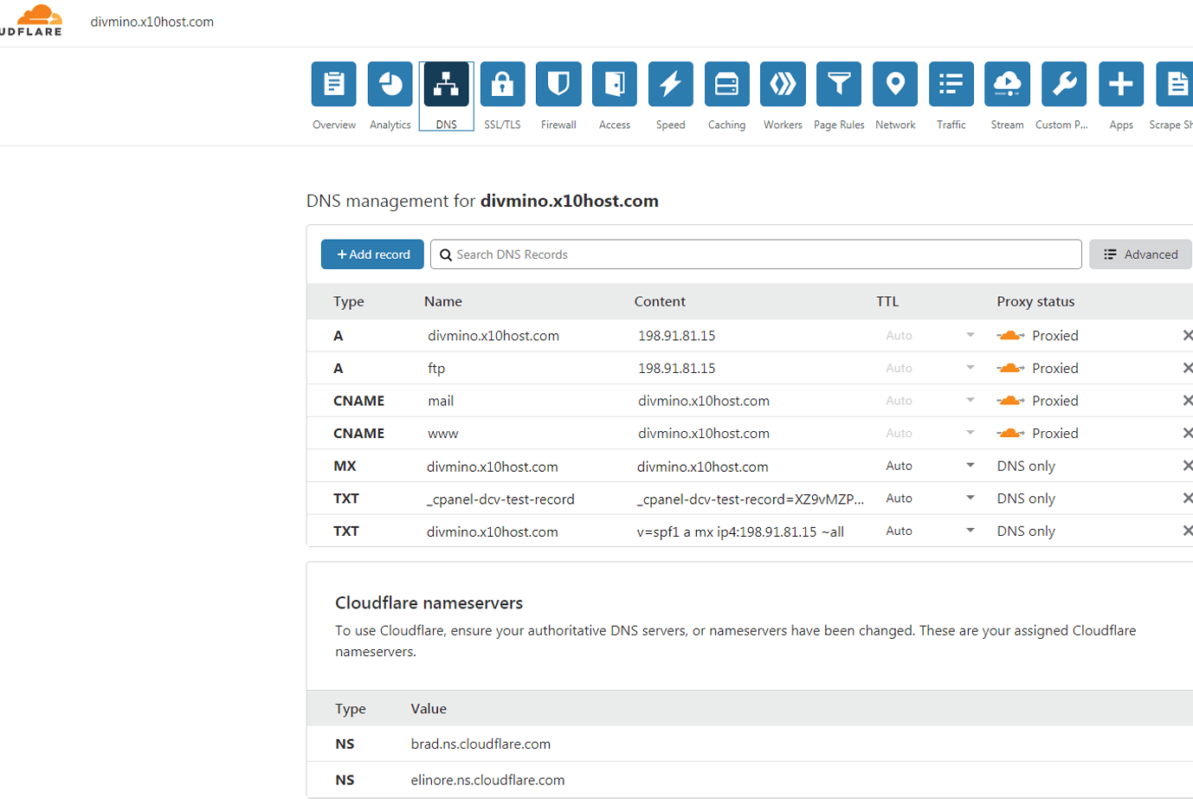Open the Custom Pages wrench icon
This screenshot has width=1193, height=805.
click(x=1064, y=84)
